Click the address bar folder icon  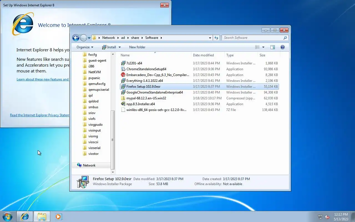94,38
